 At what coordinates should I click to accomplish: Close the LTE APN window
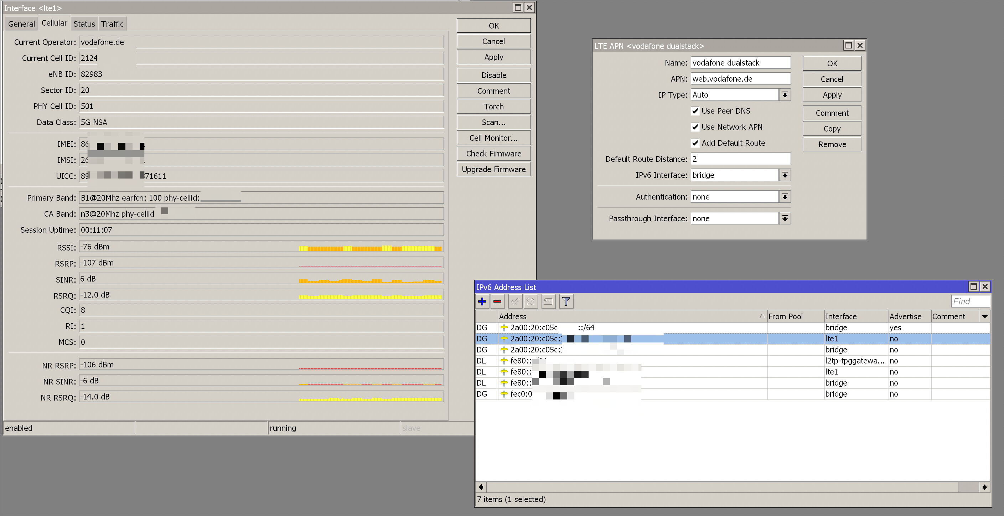pyautogui.click(x=860, y=46)
